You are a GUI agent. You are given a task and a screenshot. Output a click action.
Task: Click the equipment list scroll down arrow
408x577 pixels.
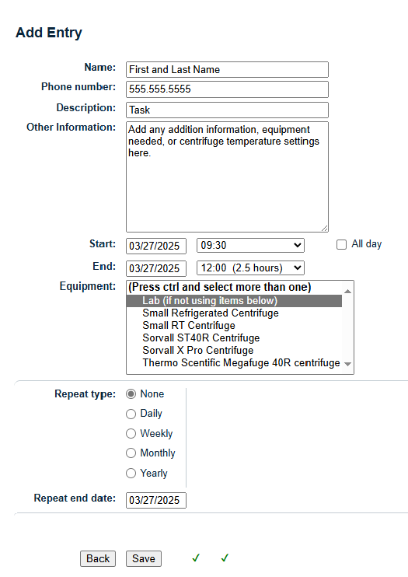click(x=347, y=364)
